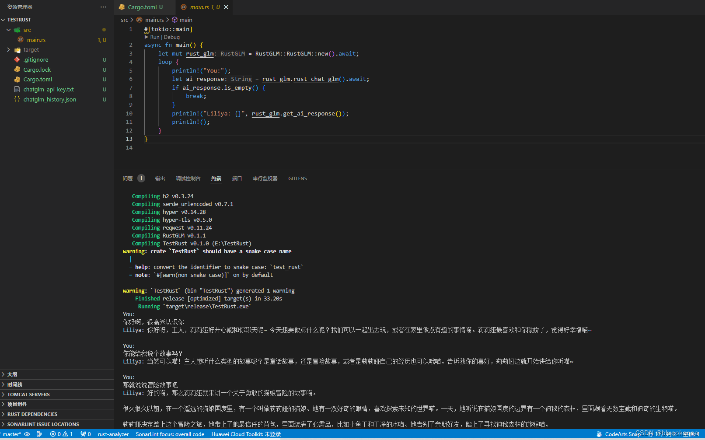Expand the 大纲 (Outline) section
705x440 pixels.
point(57,374)
